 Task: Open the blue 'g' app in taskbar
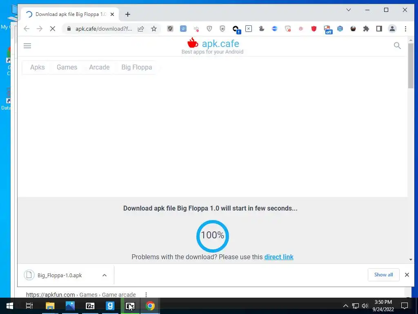(110, 306)
